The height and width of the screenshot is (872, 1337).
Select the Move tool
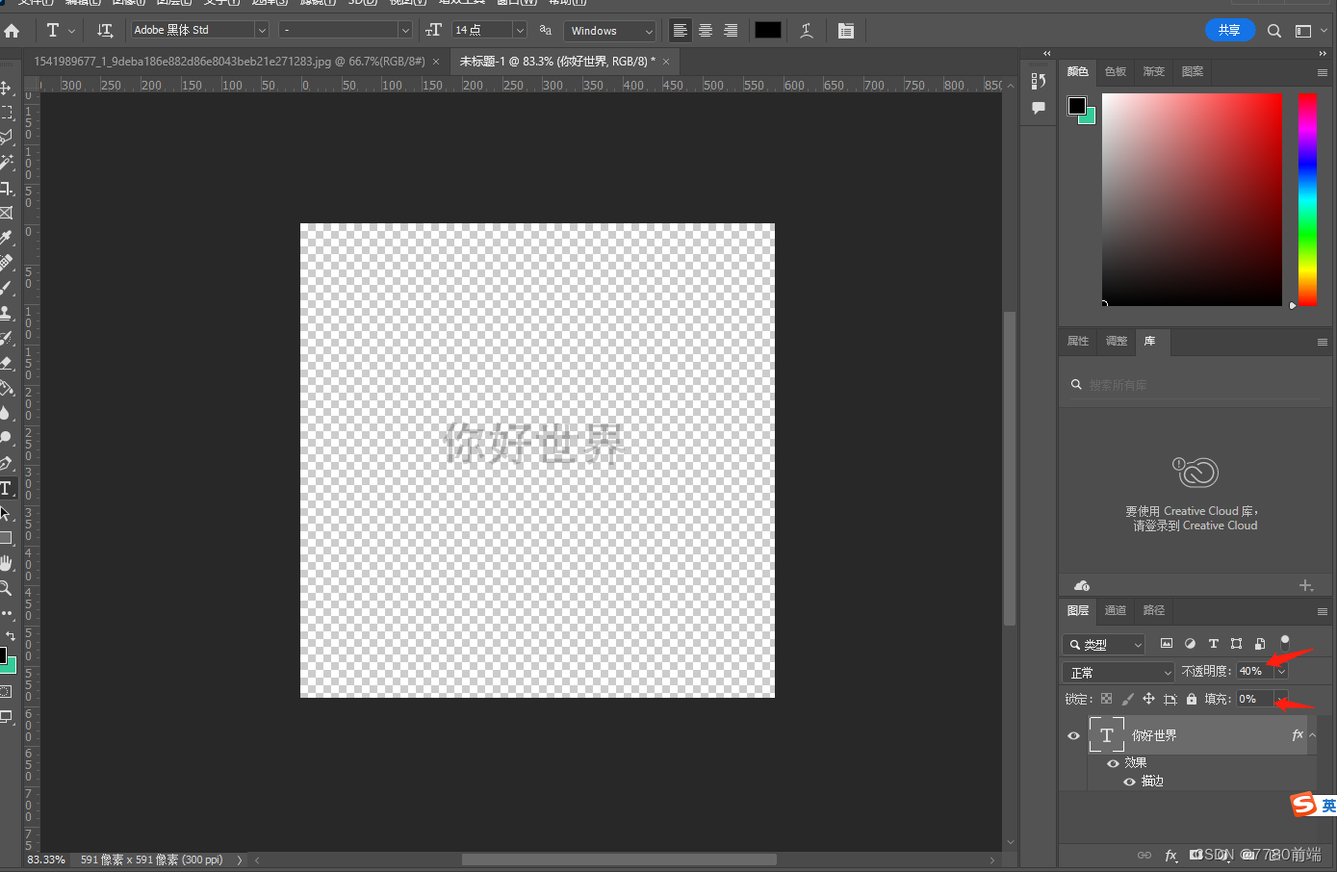[x=7, y=89]
